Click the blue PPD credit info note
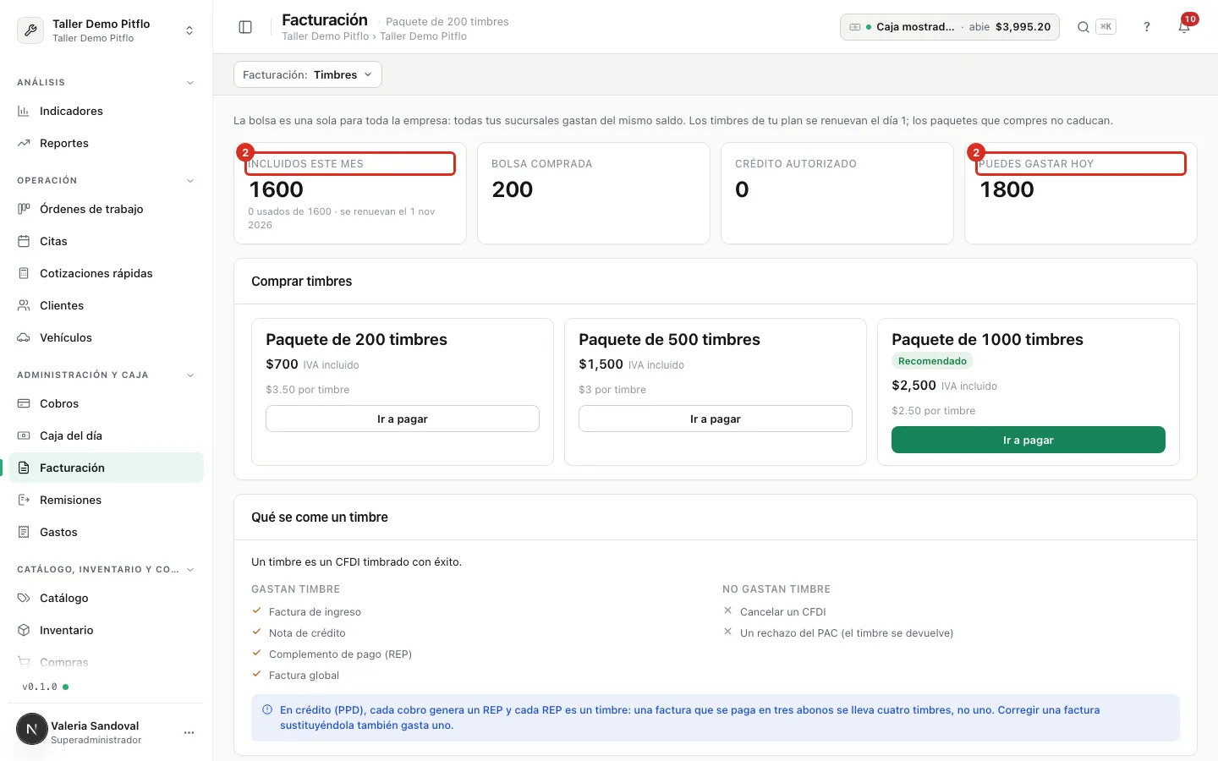Image resolution: width=1218 pixels, height=761 pixels. click(716, 718)
